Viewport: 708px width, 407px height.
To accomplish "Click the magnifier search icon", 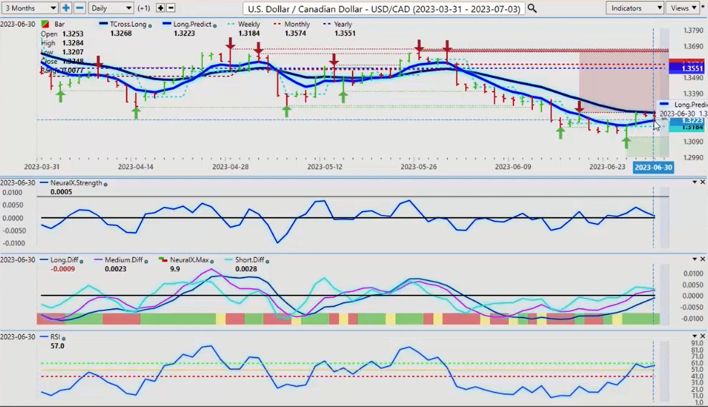I will [532, 8].
